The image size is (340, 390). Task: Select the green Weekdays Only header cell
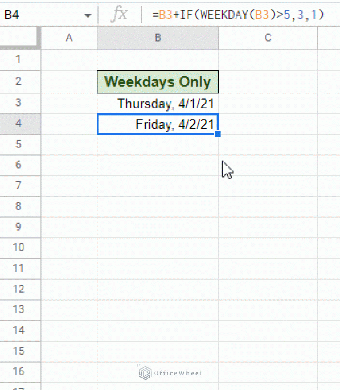pyautogui.click(x=158, y=81)
